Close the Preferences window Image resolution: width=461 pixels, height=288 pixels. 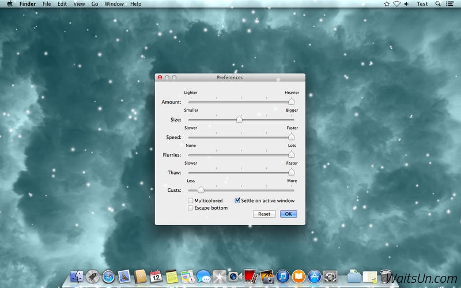click(160, 77)
